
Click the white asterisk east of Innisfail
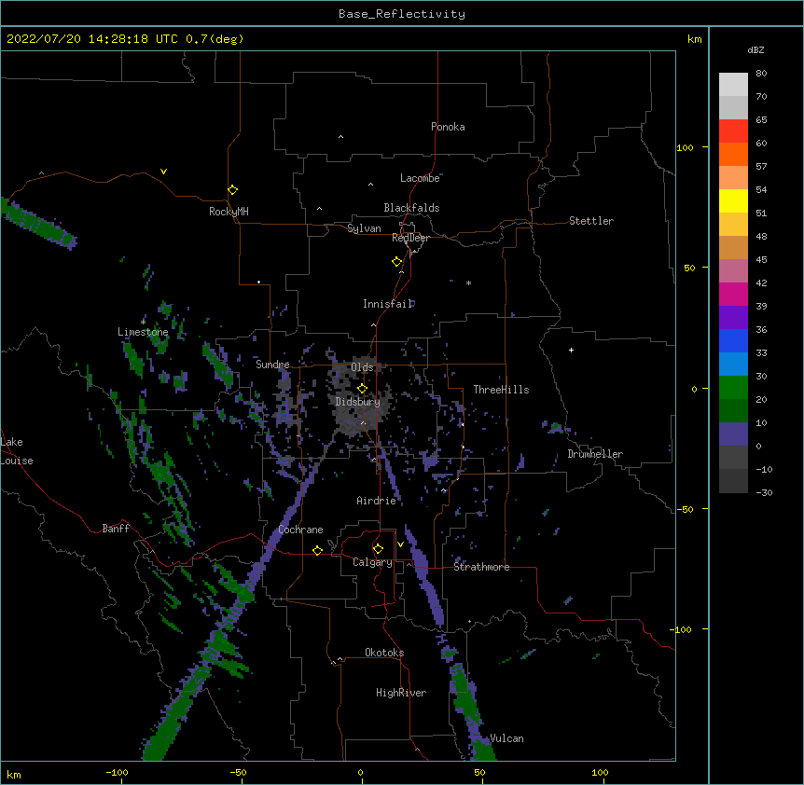click(x=468, y=282)
